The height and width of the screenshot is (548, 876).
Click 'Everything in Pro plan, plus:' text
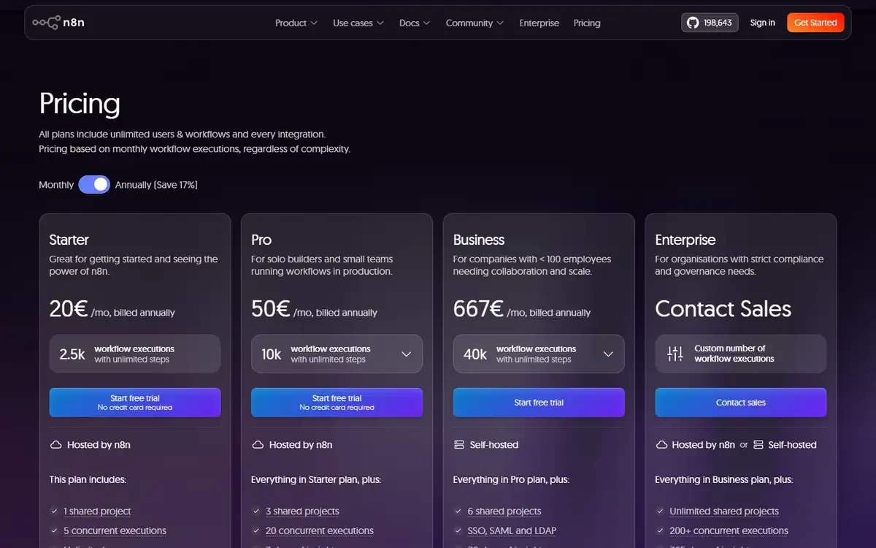click(x=512, y=480)
